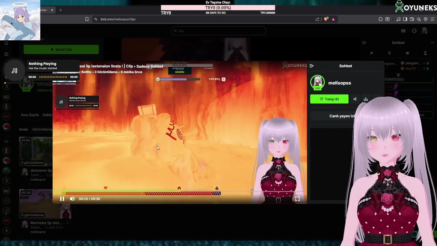Click the pin icon in chat toolbar
Screen dimensions: 437x246
(x=371, y=53)
